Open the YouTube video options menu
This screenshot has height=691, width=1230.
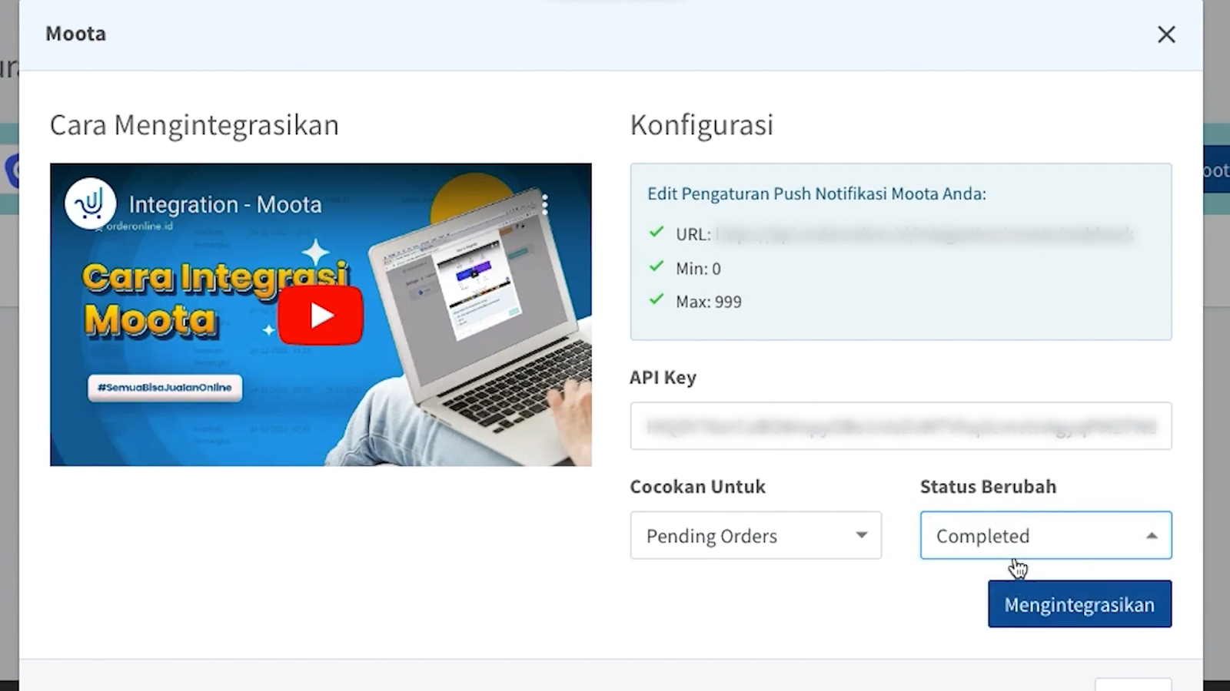(x=544, y=204)
